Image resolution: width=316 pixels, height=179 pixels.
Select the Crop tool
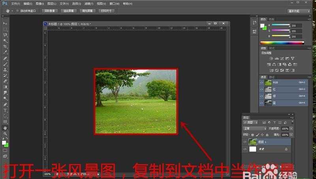click(x=6, y=46)
